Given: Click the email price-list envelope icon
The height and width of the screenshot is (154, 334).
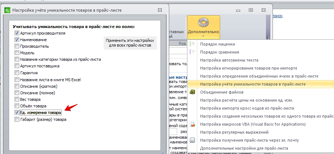Looking at the screenshot, I should pyautogui.click(x=192, y=140).
